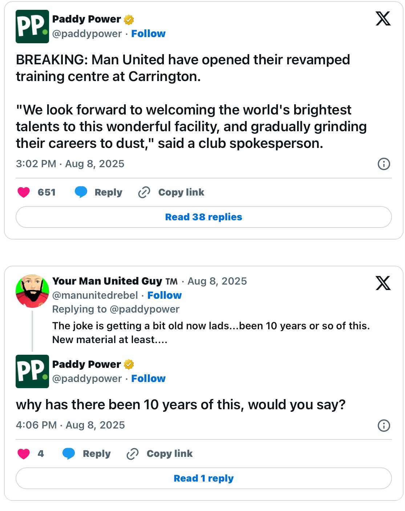Viewport: 405px width, 511px height.
Task: Expand Read 1 reply
Action: (203, 478)
